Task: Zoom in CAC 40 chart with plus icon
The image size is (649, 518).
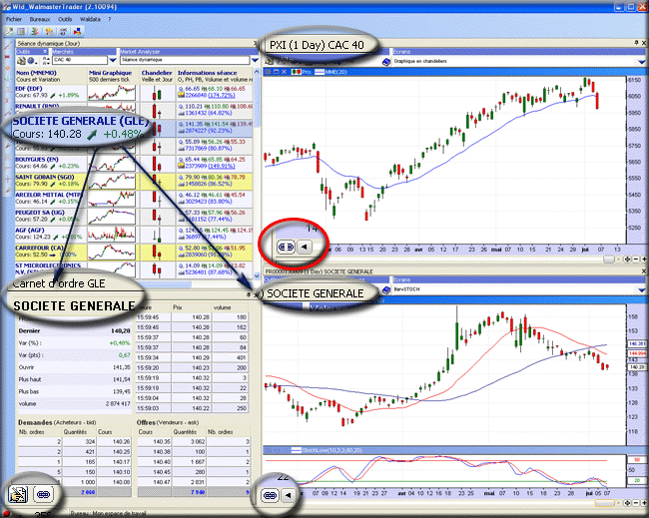Action: 644,259
